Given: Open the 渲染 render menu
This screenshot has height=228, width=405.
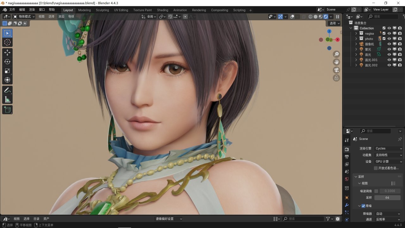Looking at the screenshot, I should pos(32,10).
